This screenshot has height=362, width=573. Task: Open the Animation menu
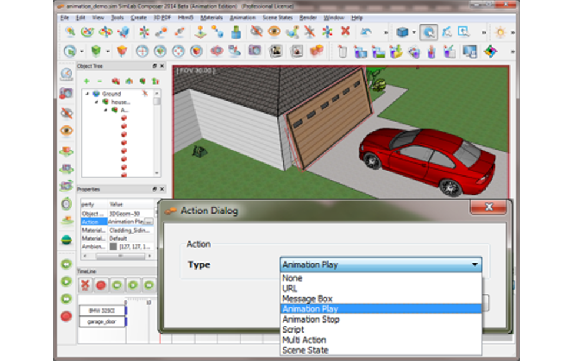tap(242, 18)
